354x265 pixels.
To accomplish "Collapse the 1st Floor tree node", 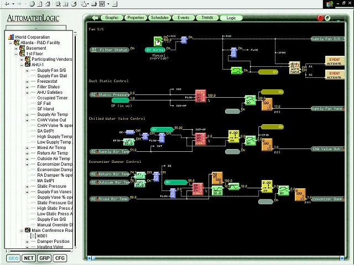I will (16, 54).
